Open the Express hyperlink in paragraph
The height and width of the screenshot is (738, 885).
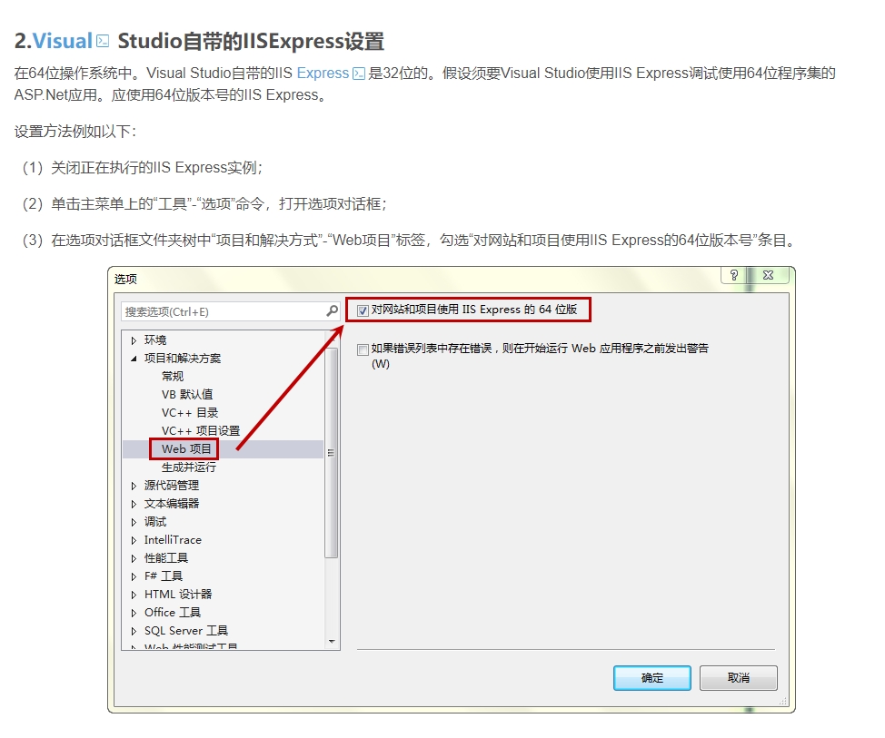pyautogui.click(x=323, y=74)
